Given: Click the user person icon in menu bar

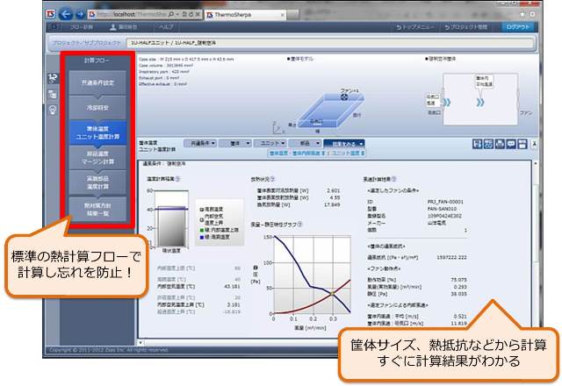Looking at the screenshot, I should tap(113, 27).
